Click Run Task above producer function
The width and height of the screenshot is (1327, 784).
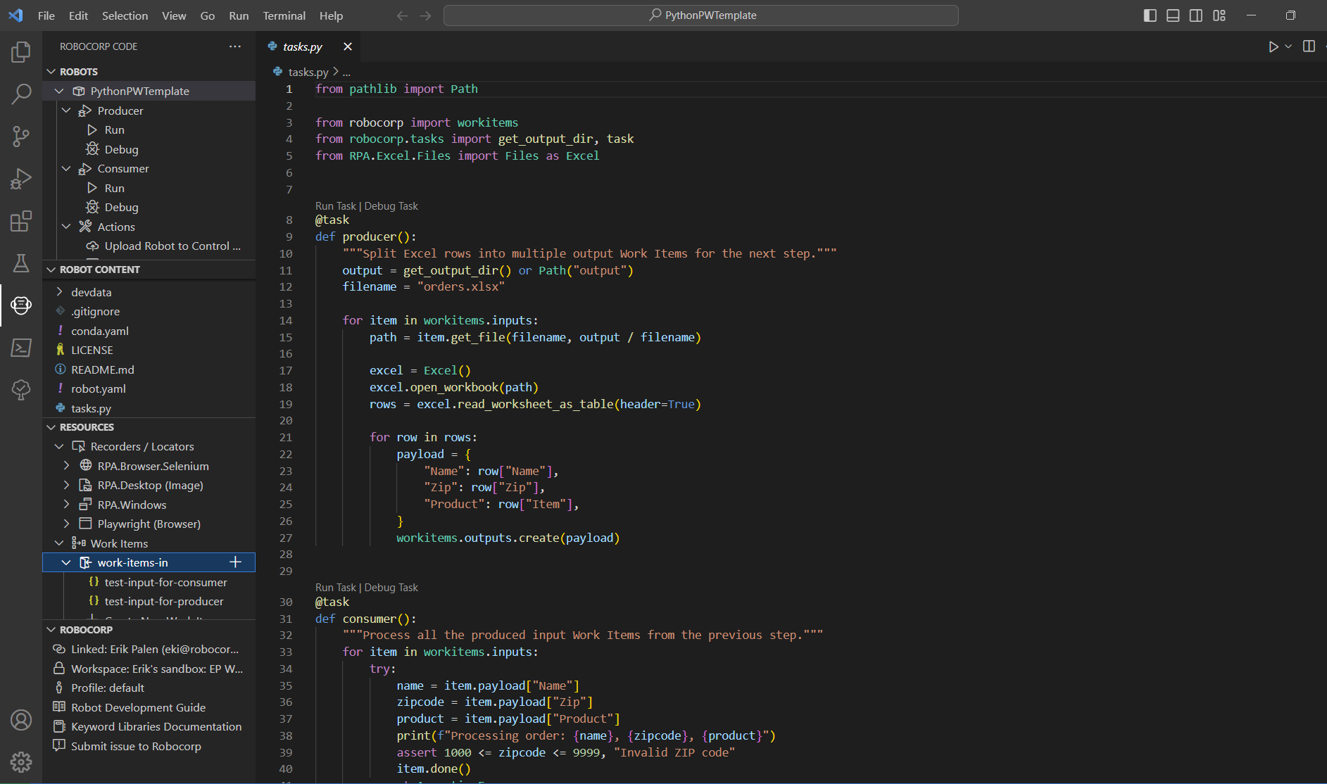[336, 206]
